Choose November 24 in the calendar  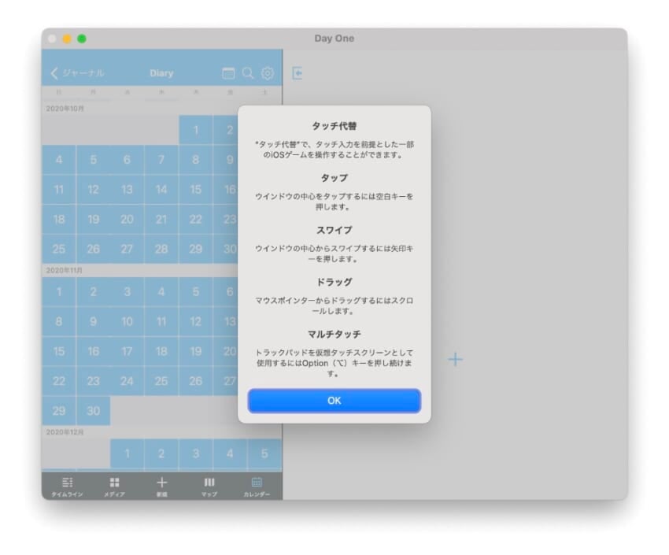[x=128, y=381]
